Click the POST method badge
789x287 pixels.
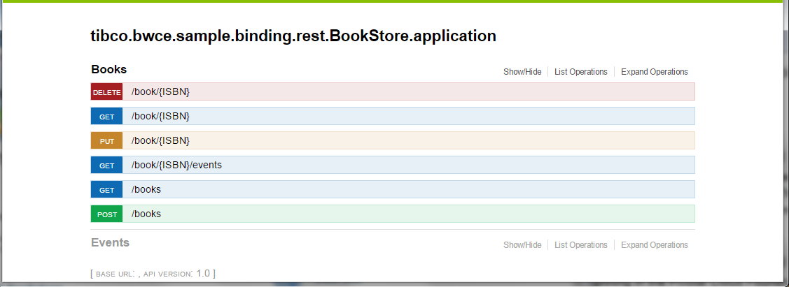click(106, 214)
